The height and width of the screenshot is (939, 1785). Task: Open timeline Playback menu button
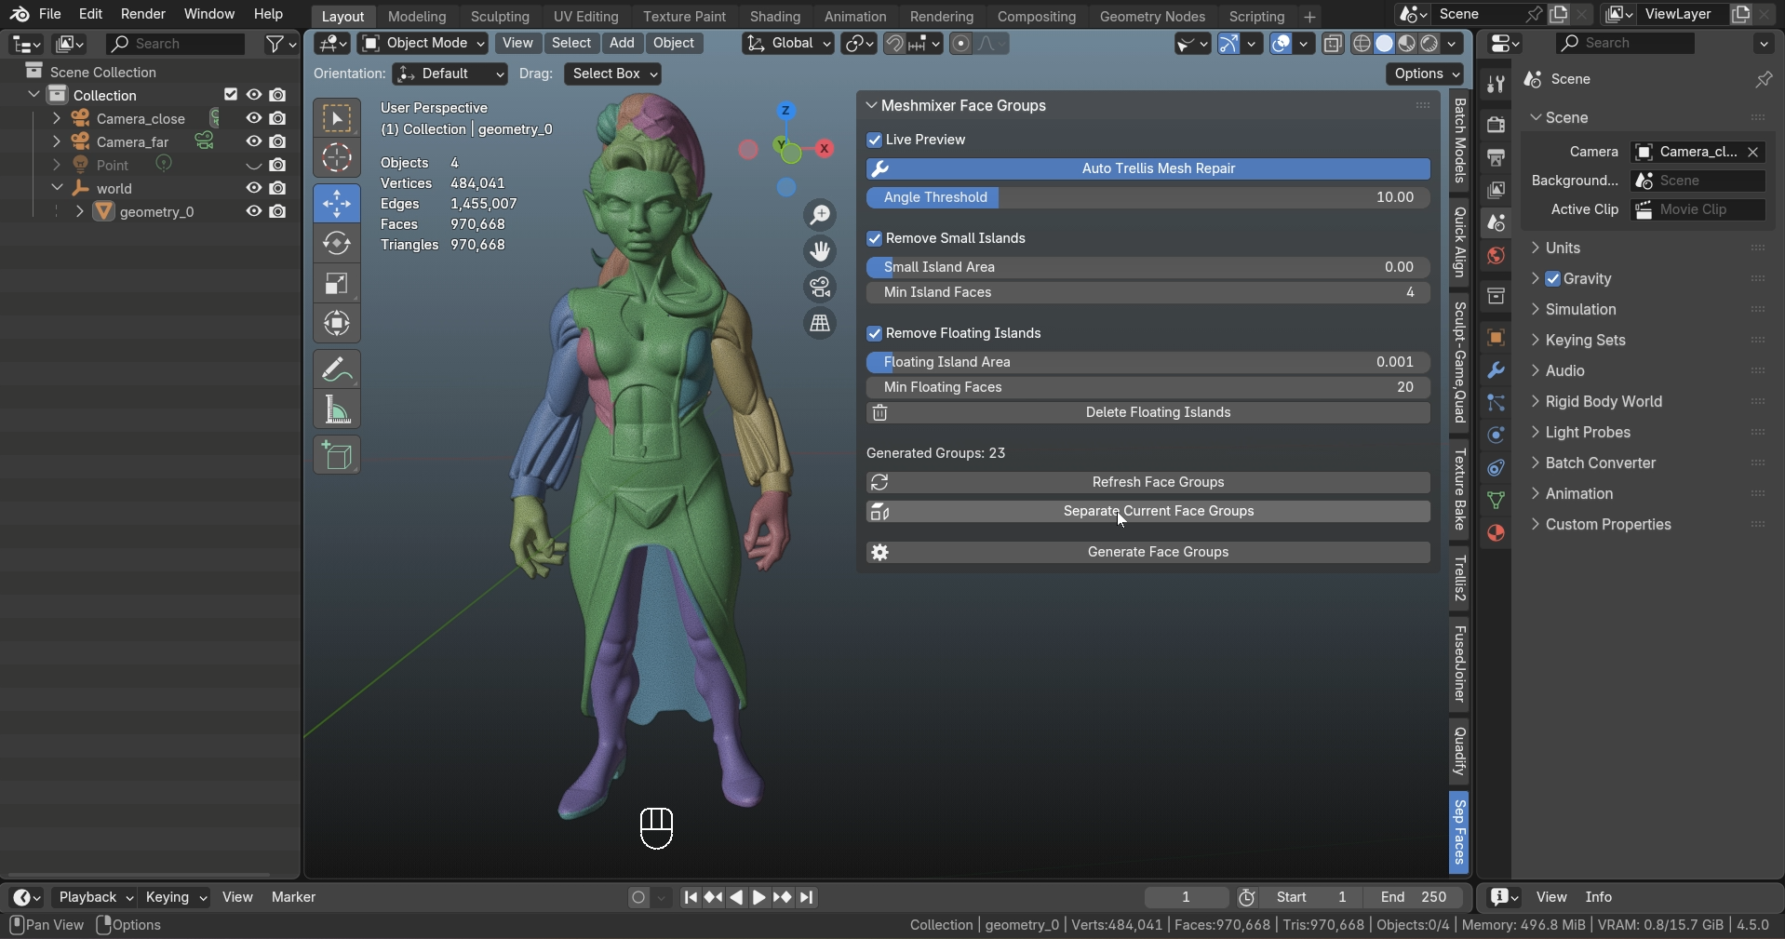point(94,897)
